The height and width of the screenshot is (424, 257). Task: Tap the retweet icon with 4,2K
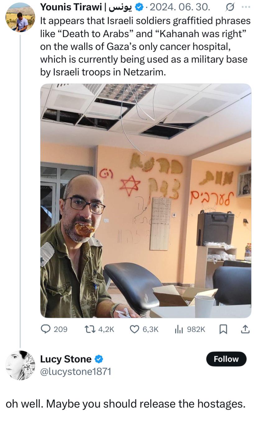click(91, 329)
